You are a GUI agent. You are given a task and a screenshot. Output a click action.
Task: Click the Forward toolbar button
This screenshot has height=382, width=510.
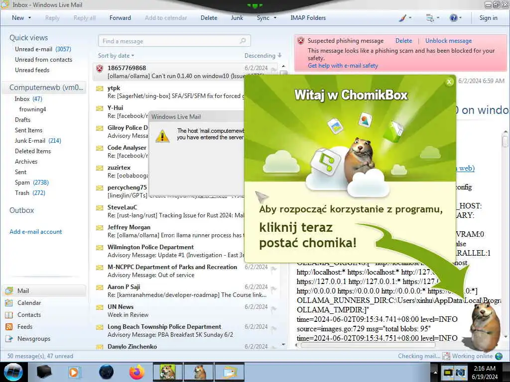tap(120, 18)
